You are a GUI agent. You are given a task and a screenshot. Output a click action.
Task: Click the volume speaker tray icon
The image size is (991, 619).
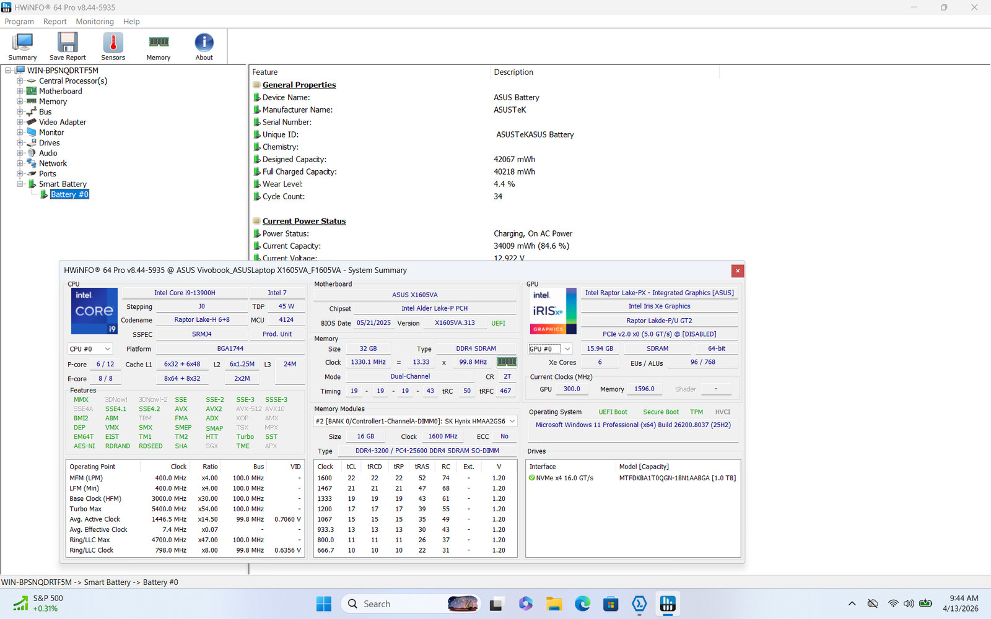tap(909, 604)
